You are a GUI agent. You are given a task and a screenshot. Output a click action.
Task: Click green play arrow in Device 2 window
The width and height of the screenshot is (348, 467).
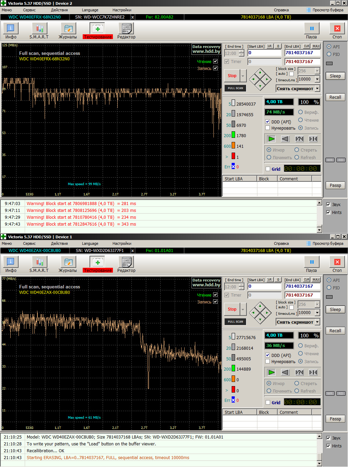pyautogui.click(x=271, y=139)
